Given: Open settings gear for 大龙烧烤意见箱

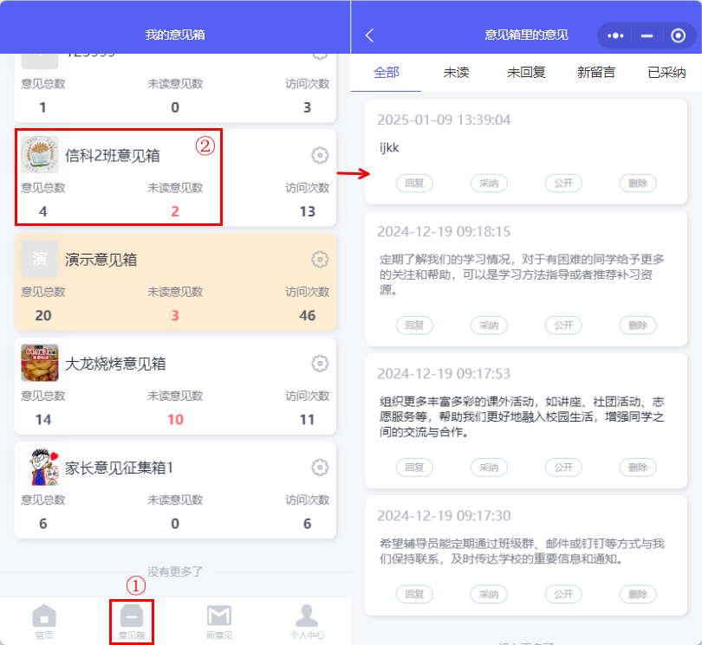Looking at the screenshot, I should pos(320,363).
